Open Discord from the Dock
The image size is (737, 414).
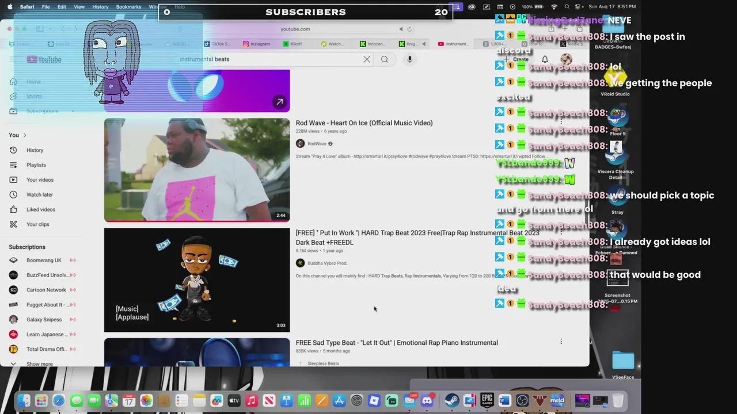[x=427, y=401]
